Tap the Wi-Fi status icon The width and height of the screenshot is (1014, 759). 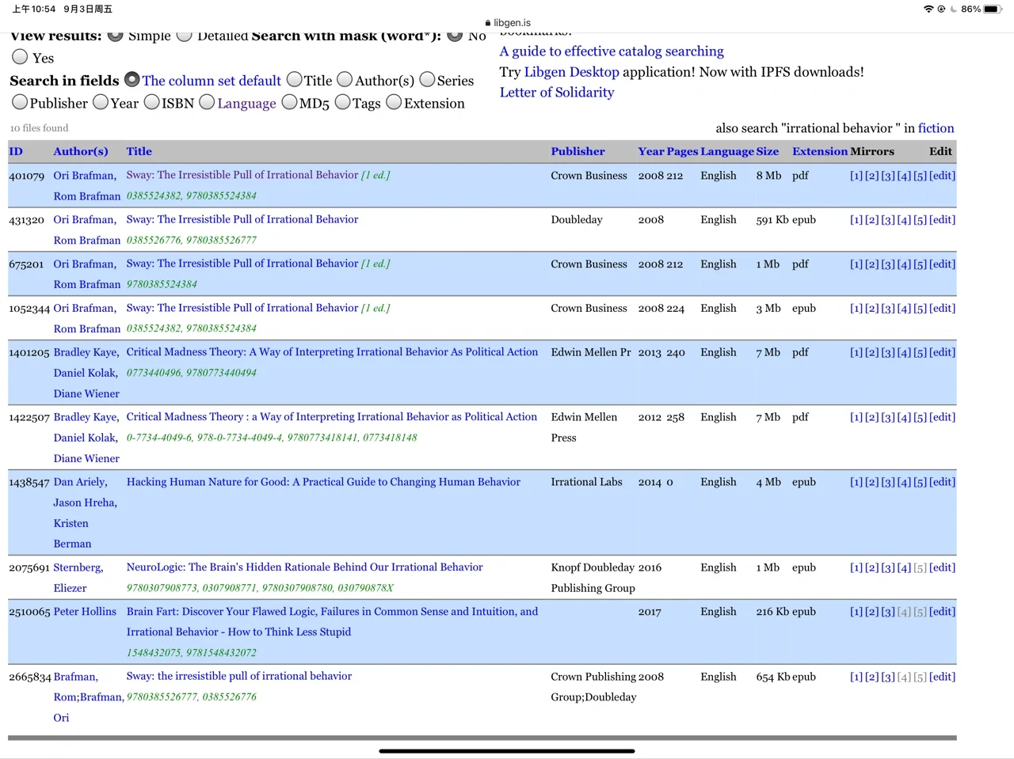click(928, 9)
